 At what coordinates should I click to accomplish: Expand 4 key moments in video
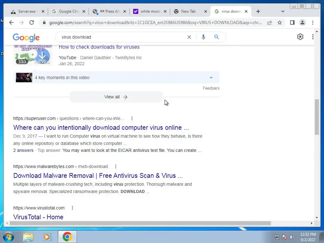pos(211,78)
